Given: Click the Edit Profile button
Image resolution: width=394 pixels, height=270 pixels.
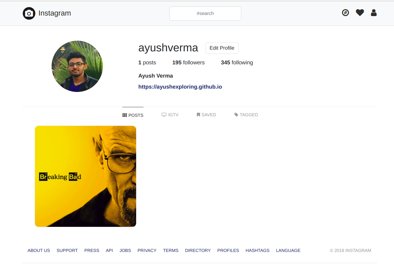Looking at the screenshot, I should coord(222,48).
